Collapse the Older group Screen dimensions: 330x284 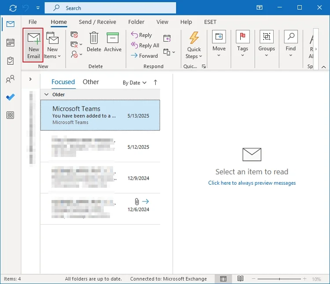(46, 95)
